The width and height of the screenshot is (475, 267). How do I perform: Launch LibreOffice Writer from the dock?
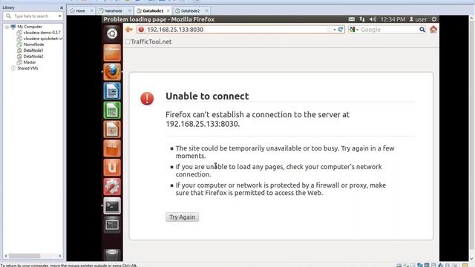pos(112,91)
